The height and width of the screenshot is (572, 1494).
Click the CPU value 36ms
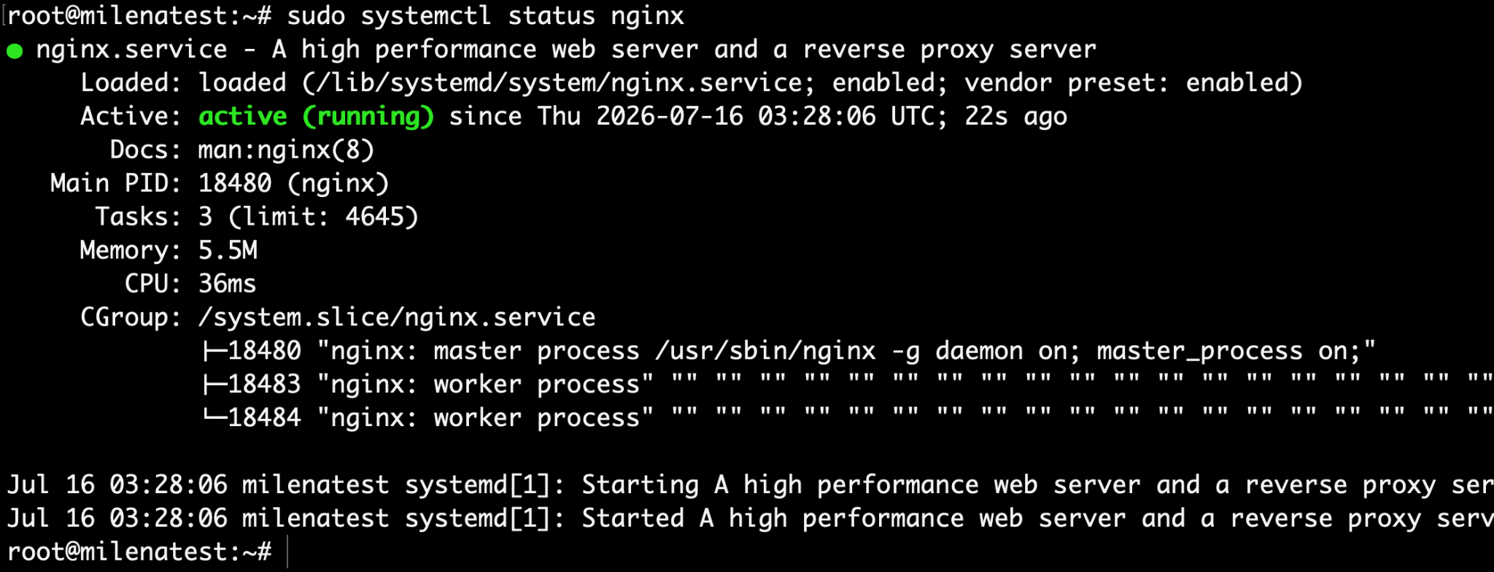[x=227, y=284]
